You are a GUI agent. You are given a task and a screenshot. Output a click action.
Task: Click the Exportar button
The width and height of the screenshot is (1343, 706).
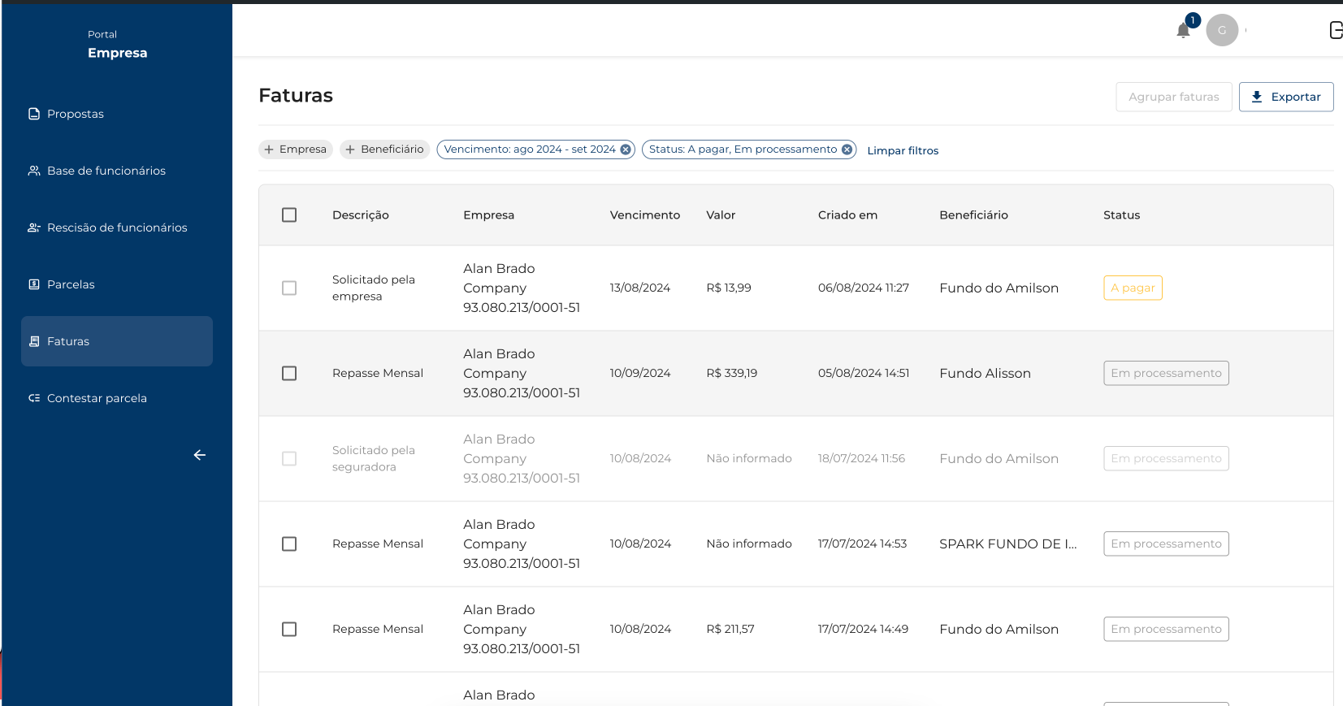click(x=1285, y=97)
